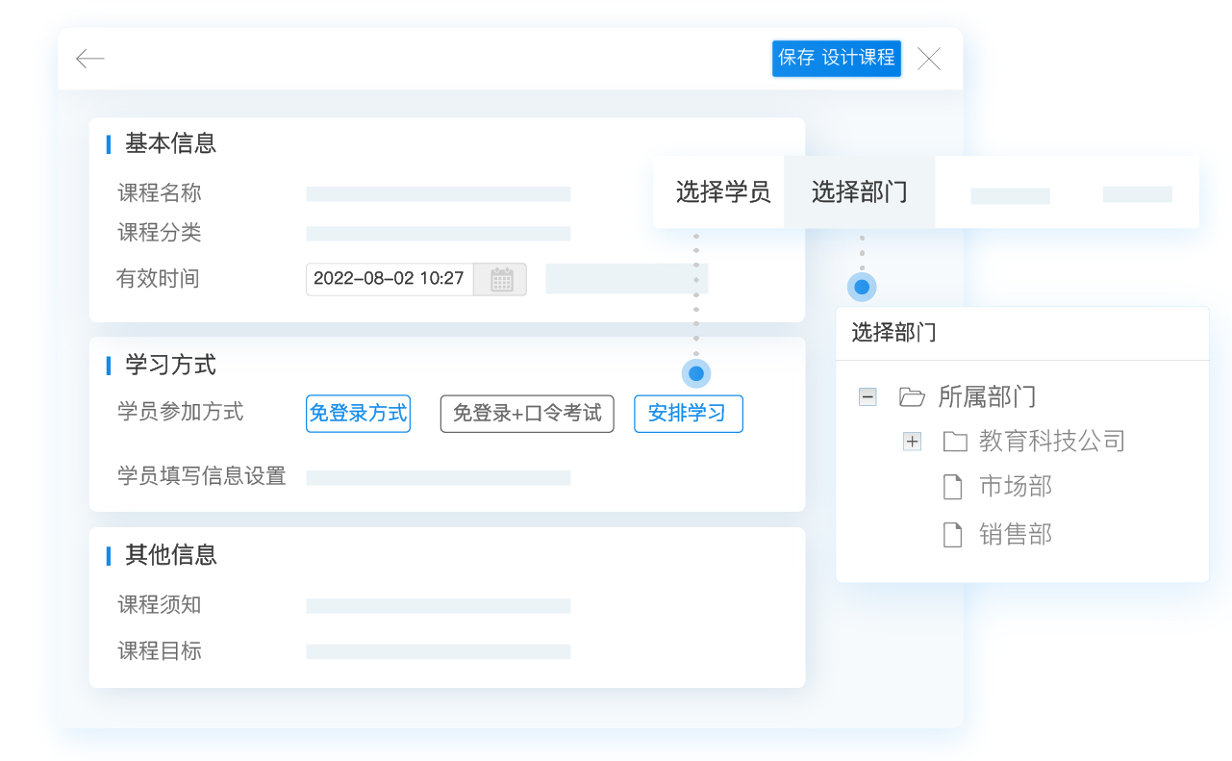
Task: Click the blue hotspot dot above 安排学习
Action: point(696,373)
